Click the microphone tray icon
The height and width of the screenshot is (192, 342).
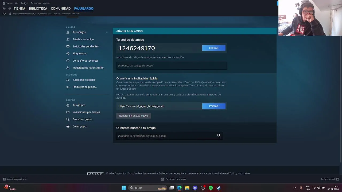click(x=301, y=188)
